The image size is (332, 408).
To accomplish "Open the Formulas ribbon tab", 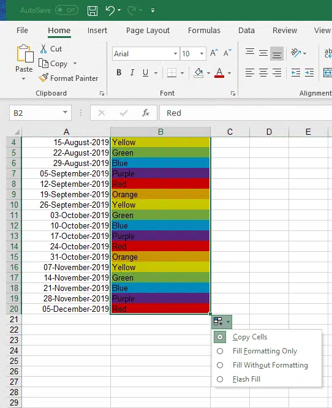I will coord(204,31).
